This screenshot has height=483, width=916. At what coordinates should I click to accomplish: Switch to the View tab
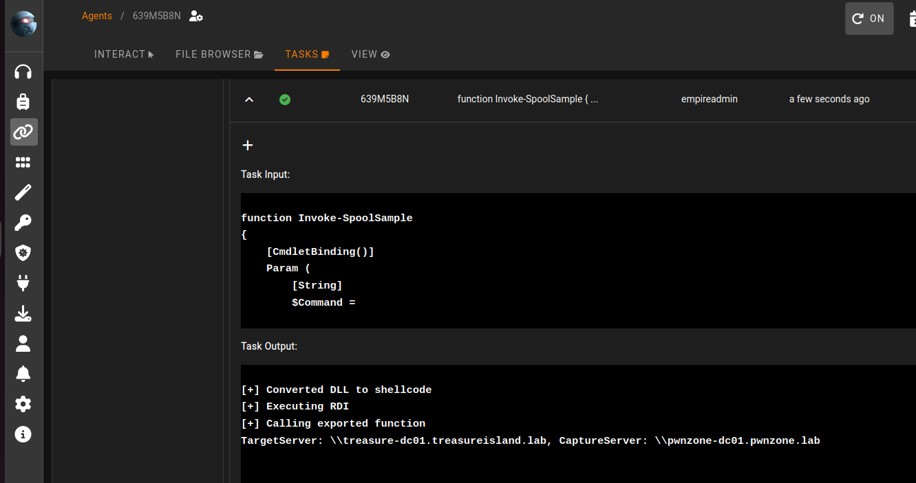[370, 54]
